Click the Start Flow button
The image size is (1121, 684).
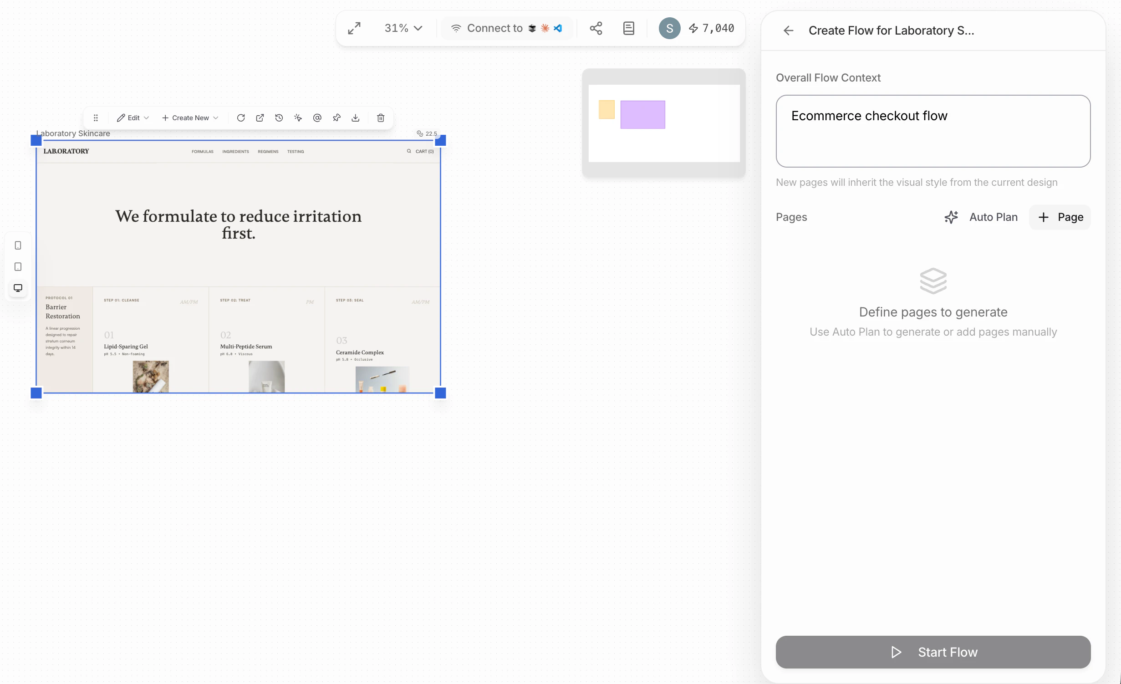click(932, 652)
